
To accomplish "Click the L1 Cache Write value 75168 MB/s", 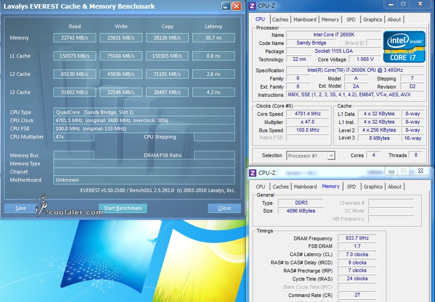I will [121, 56].
